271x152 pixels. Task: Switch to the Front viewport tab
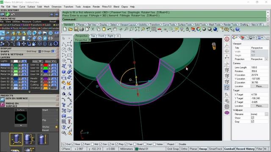coord(101,36)
